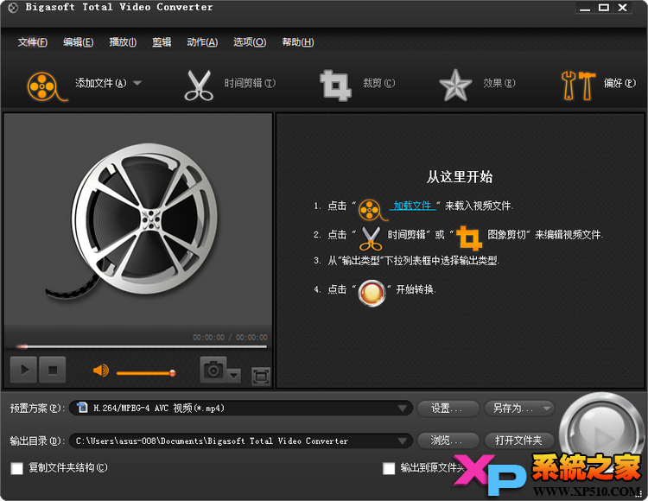This screenshot has height=501, width=648.
Task: Open the 编辑(E) menu
Action: click(78, 42)
